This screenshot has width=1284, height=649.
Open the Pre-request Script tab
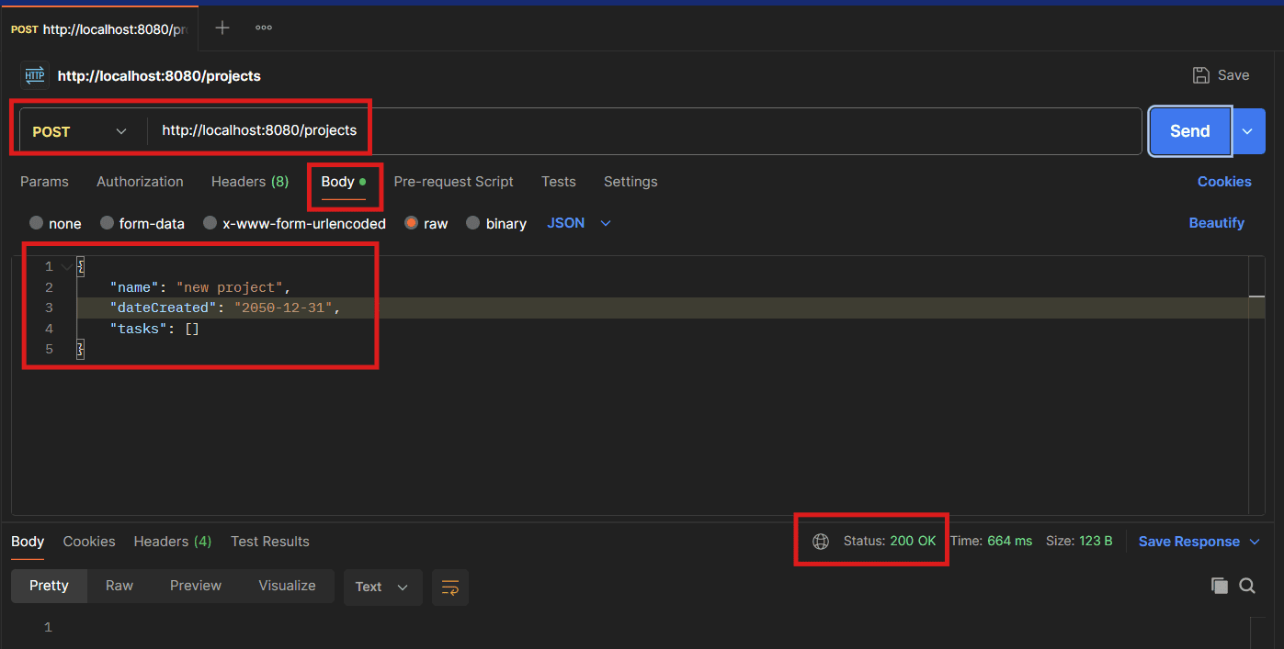click(454, 182)
